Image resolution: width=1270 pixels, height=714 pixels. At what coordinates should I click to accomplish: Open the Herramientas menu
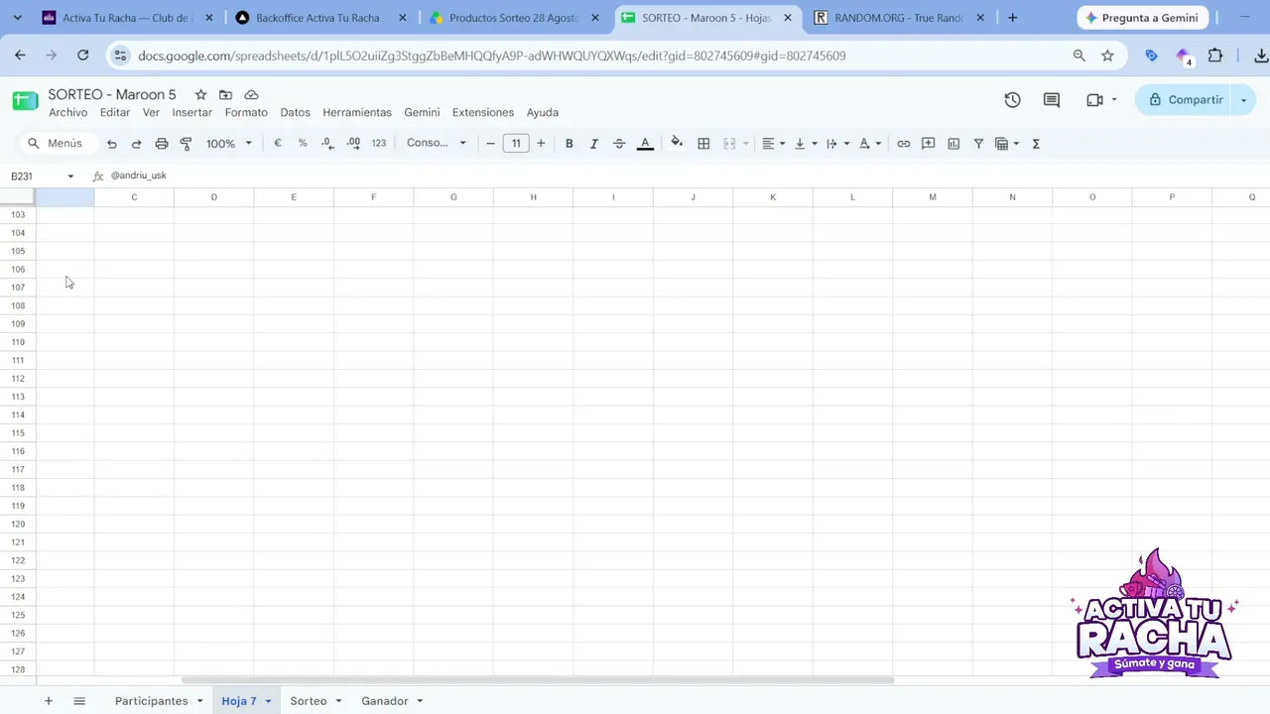(357, 113)
